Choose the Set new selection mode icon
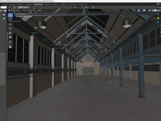161x121 pixels. click(x=19, y=7)
